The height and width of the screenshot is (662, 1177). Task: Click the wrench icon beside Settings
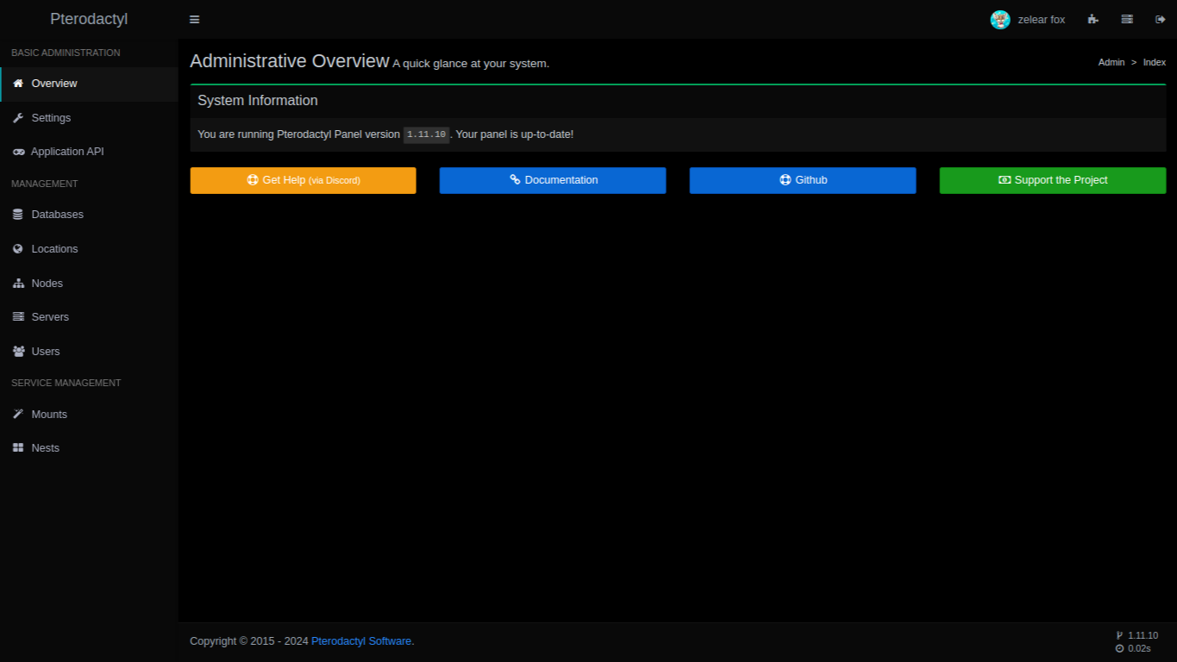18,118
